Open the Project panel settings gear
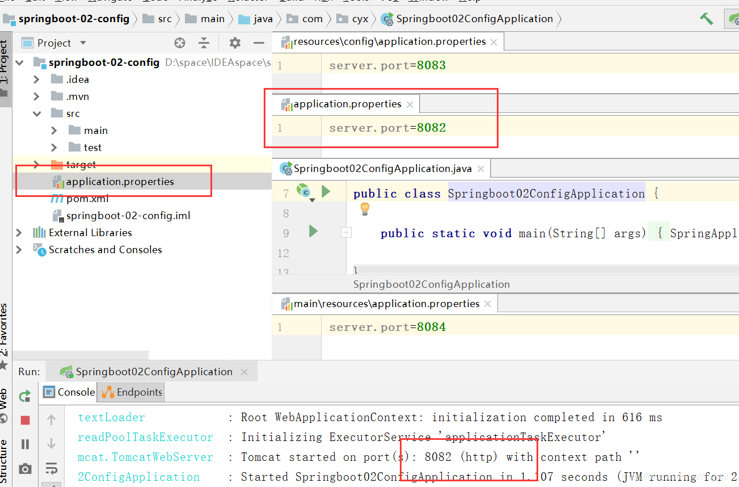 click(235, 43)
